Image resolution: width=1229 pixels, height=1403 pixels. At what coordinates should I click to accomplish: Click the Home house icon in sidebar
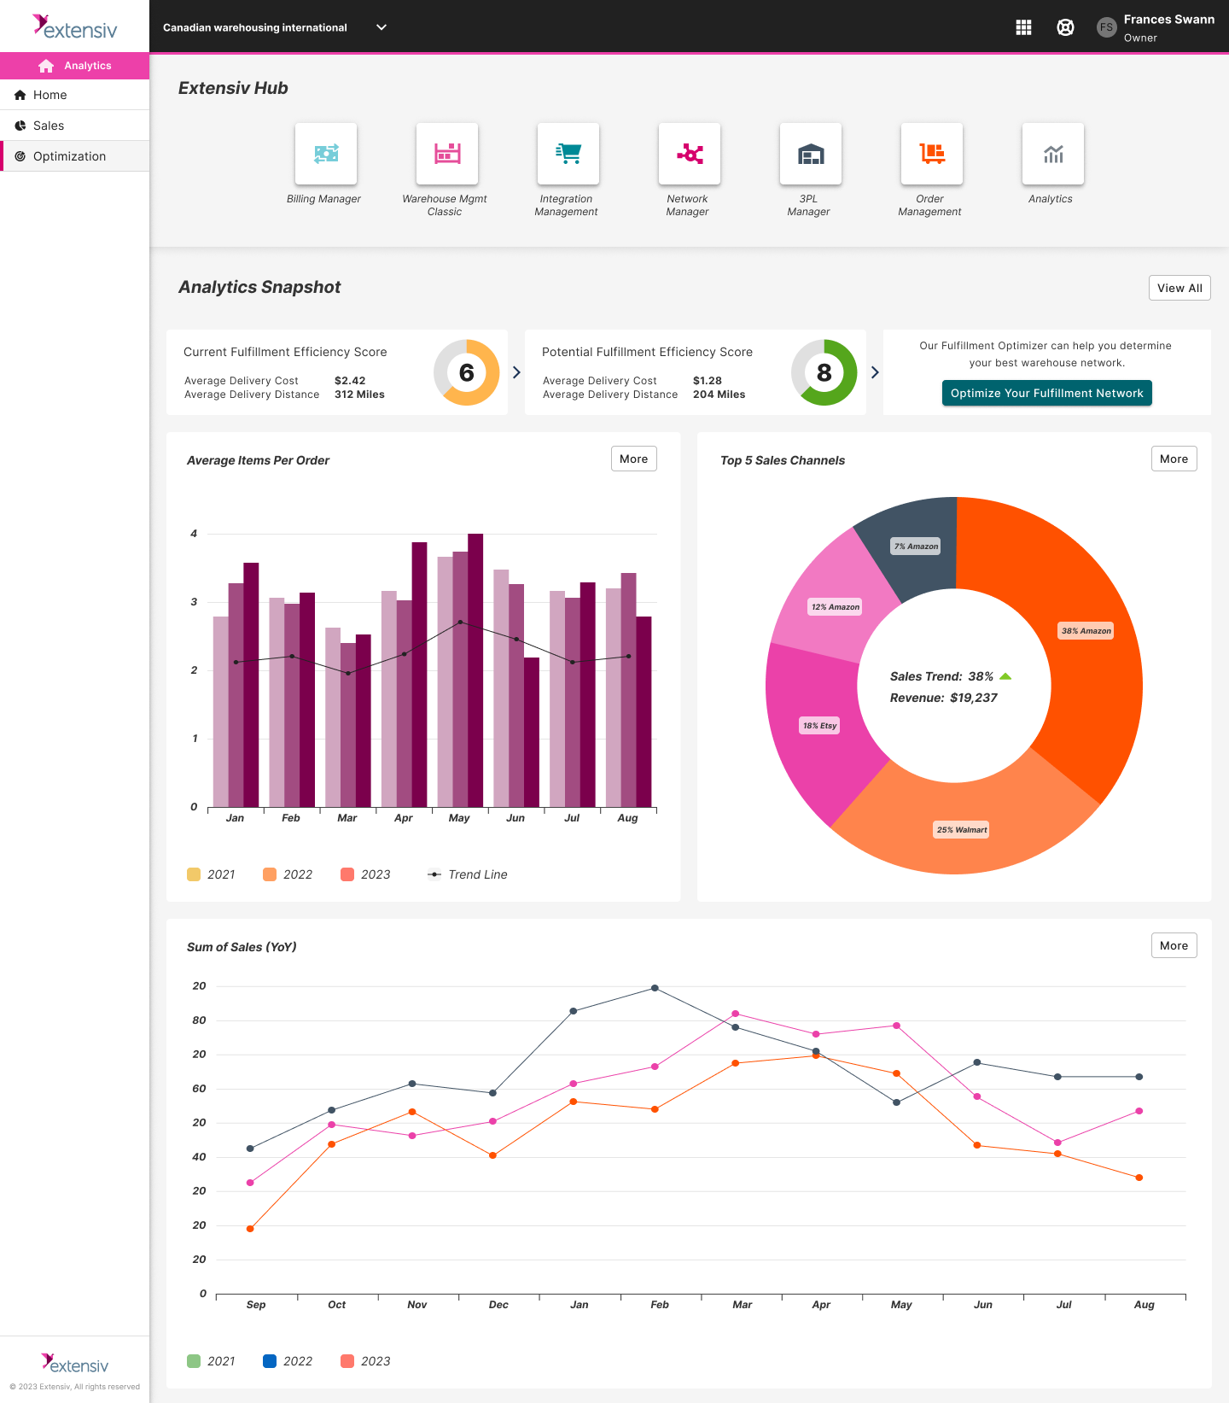tap(20, 95)
